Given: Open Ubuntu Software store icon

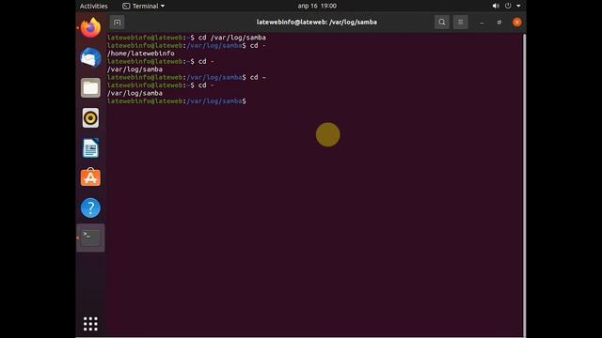Looking at the screenshot, I should pyautogui.click(x=90, y=177).
